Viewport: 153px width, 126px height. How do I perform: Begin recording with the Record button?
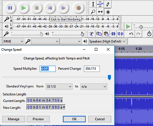[x=79, y=8]
